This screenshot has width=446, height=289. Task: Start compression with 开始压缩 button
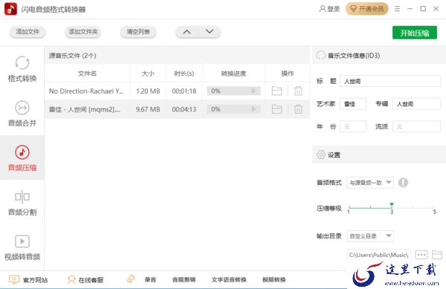pos(415,33)
